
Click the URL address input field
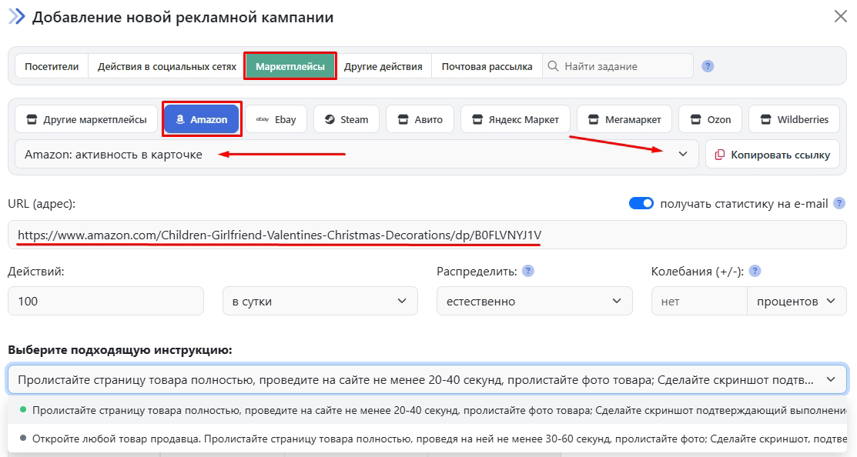coord(427,235)
